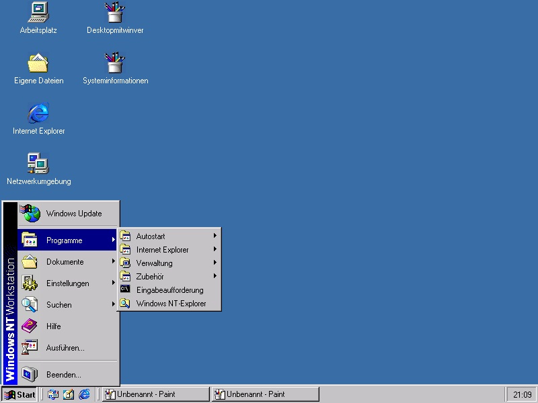Click the Beenden monitor icon

pyautogui.click(x=30, y=374)
